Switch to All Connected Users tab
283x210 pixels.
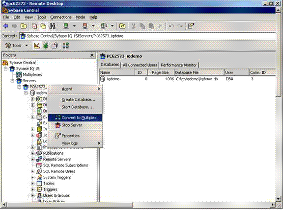pyautogui.click(x=140, y=65)
